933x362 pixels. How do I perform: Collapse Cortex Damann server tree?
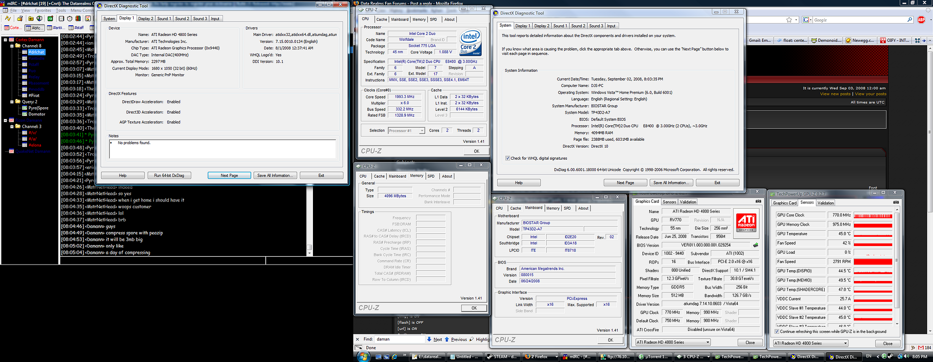pyautogui.click(x=6, y=40)
